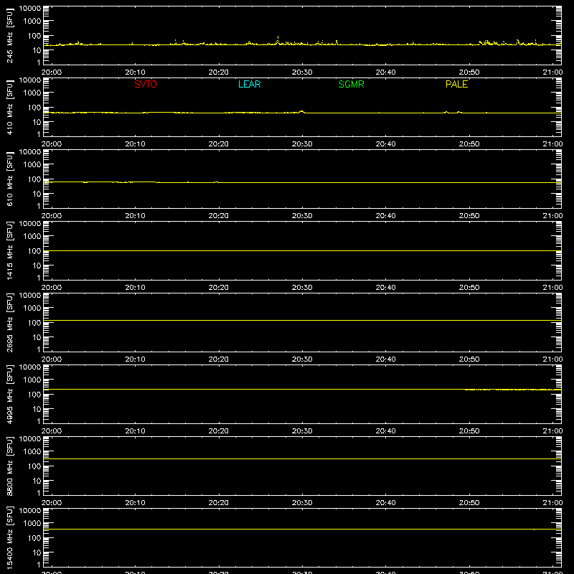This screenshot has width=574, height=574.
Task: Click the 10000 tick of the 245 MHz plot
Action: [x=30, y=9]
